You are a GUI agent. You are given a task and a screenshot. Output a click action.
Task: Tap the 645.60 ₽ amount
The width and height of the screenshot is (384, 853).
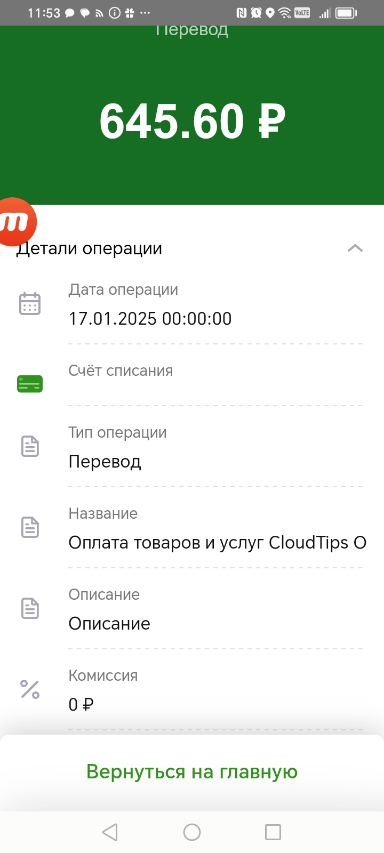click(193, 121)
